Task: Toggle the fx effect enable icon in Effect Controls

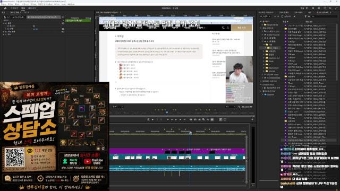Action: tap(6, 23)
